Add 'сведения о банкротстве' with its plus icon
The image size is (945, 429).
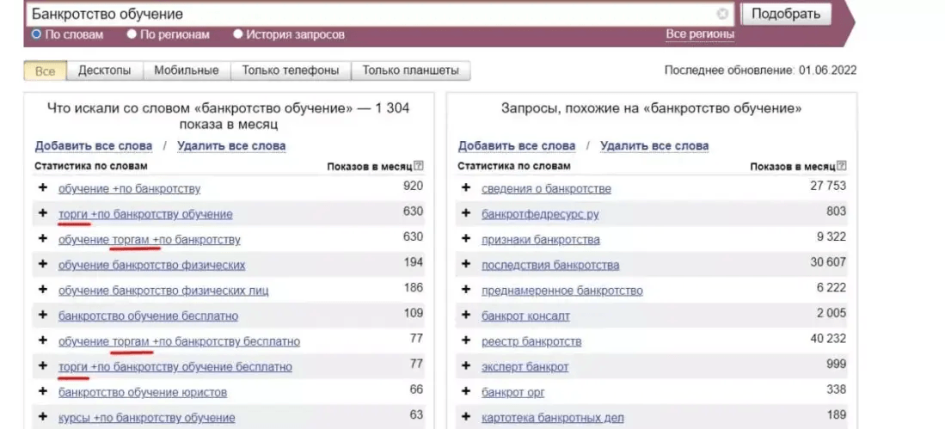[x=466, y=188]
